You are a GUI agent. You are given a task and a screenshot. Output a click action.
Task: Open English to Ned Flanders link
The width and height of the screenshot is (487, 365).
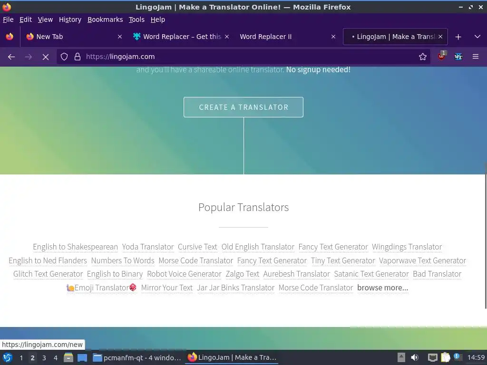pos(48,261)
